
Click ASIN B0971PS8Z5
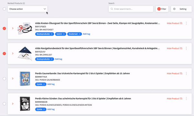click(x=41, y=27)
